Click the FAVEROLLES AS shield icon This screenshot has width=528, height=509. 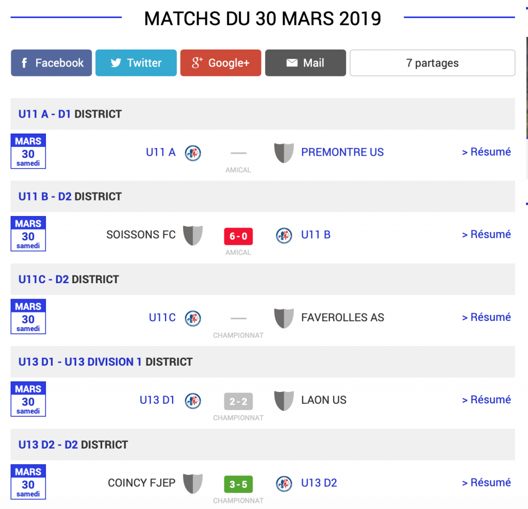pos(284,318)
